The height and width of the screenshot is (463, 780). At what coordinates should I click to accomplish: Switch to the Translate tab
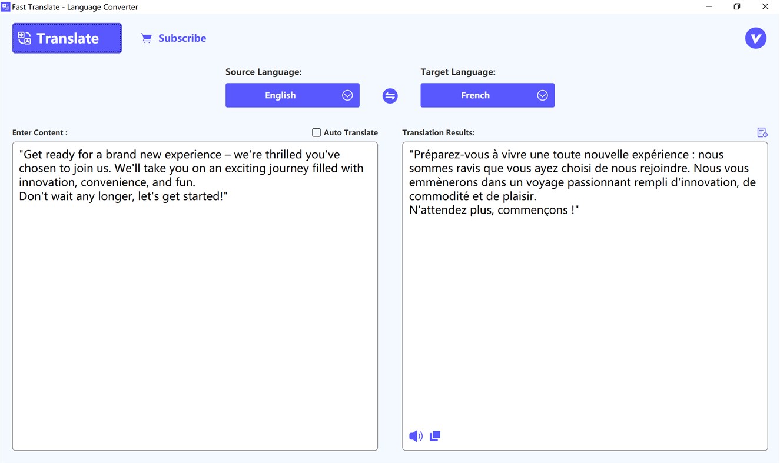pyautogui.click(x=67, y=38)
